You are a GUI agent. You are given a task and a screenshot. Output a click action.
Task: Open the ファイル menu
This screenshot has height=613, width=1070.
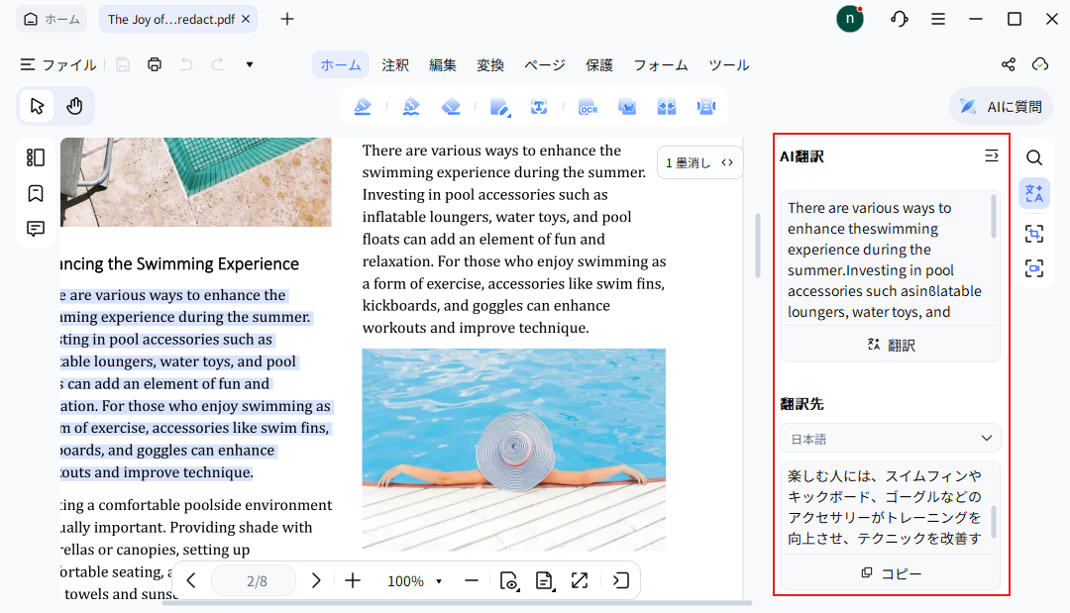point(57,64)
